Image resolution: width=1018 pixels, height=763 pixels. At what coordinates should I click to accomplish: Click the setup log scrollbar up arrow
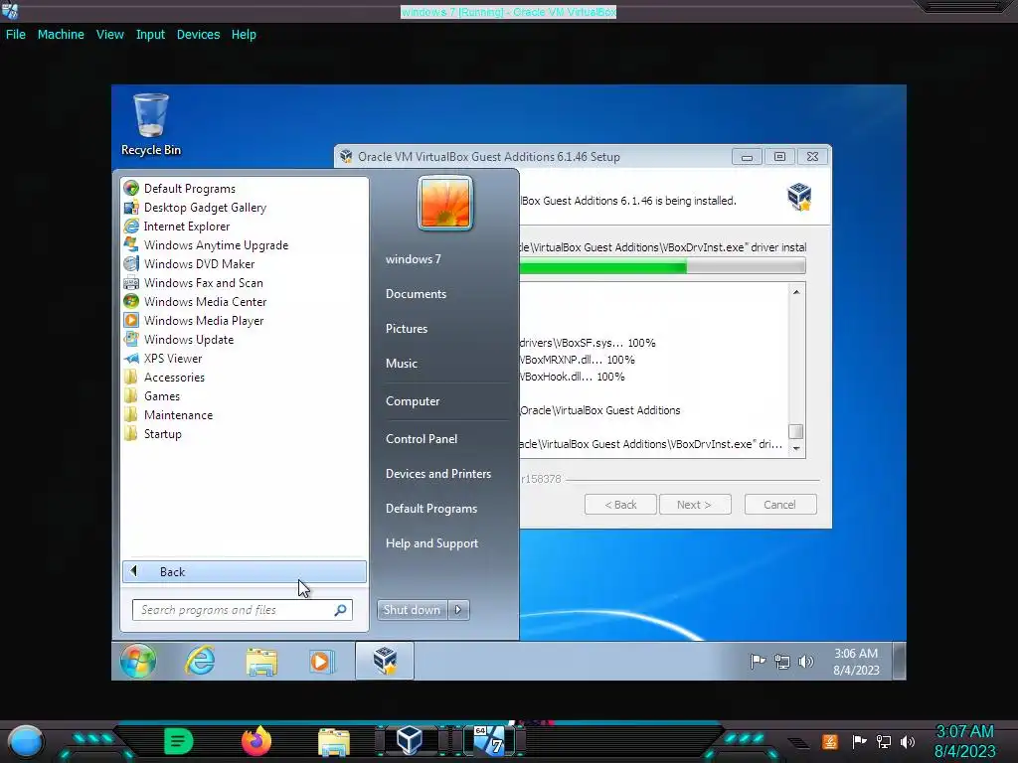coord(796,292)
